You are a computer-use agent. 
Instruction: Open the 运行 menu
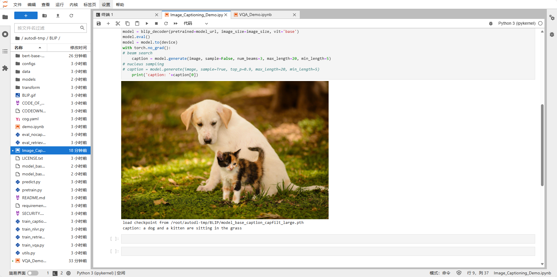[60, 5]
